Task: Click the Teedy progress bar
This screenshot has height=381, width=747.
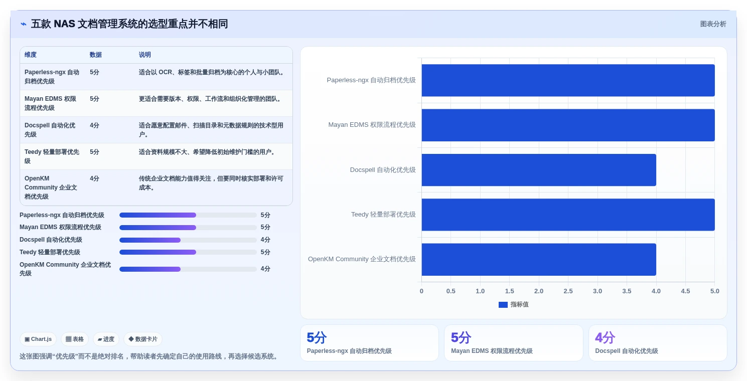Action: 188,252
